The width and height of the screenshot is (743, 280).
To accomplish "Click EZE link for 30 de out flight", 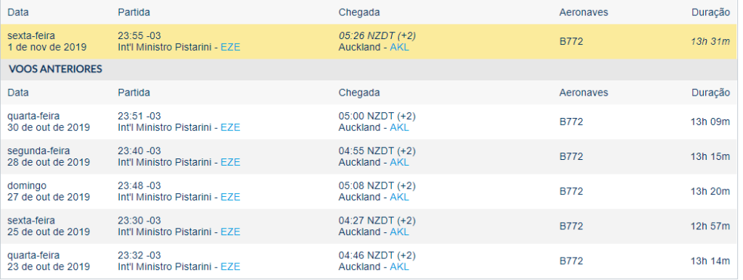I will point(230,127).
